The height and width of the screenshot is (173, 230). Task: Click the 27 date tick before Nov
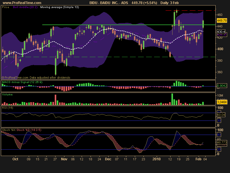(55, 159)
